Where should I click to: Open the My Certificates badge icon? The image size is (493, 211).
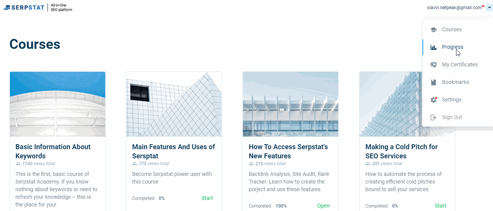tap(433, 65)
